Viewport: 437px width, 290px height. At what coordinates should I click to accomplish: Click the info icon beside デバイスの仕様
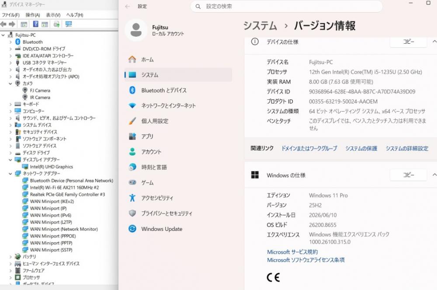[x=255, y=42]
